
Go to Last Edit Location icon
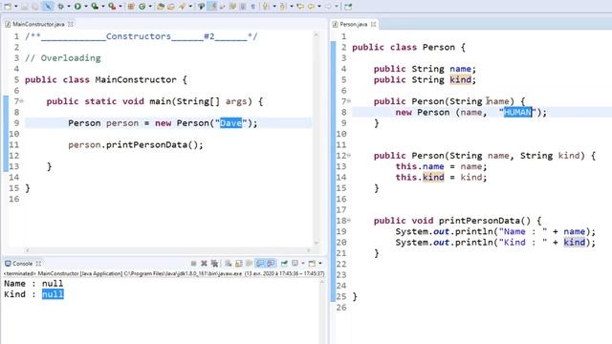tap(300, 7)
